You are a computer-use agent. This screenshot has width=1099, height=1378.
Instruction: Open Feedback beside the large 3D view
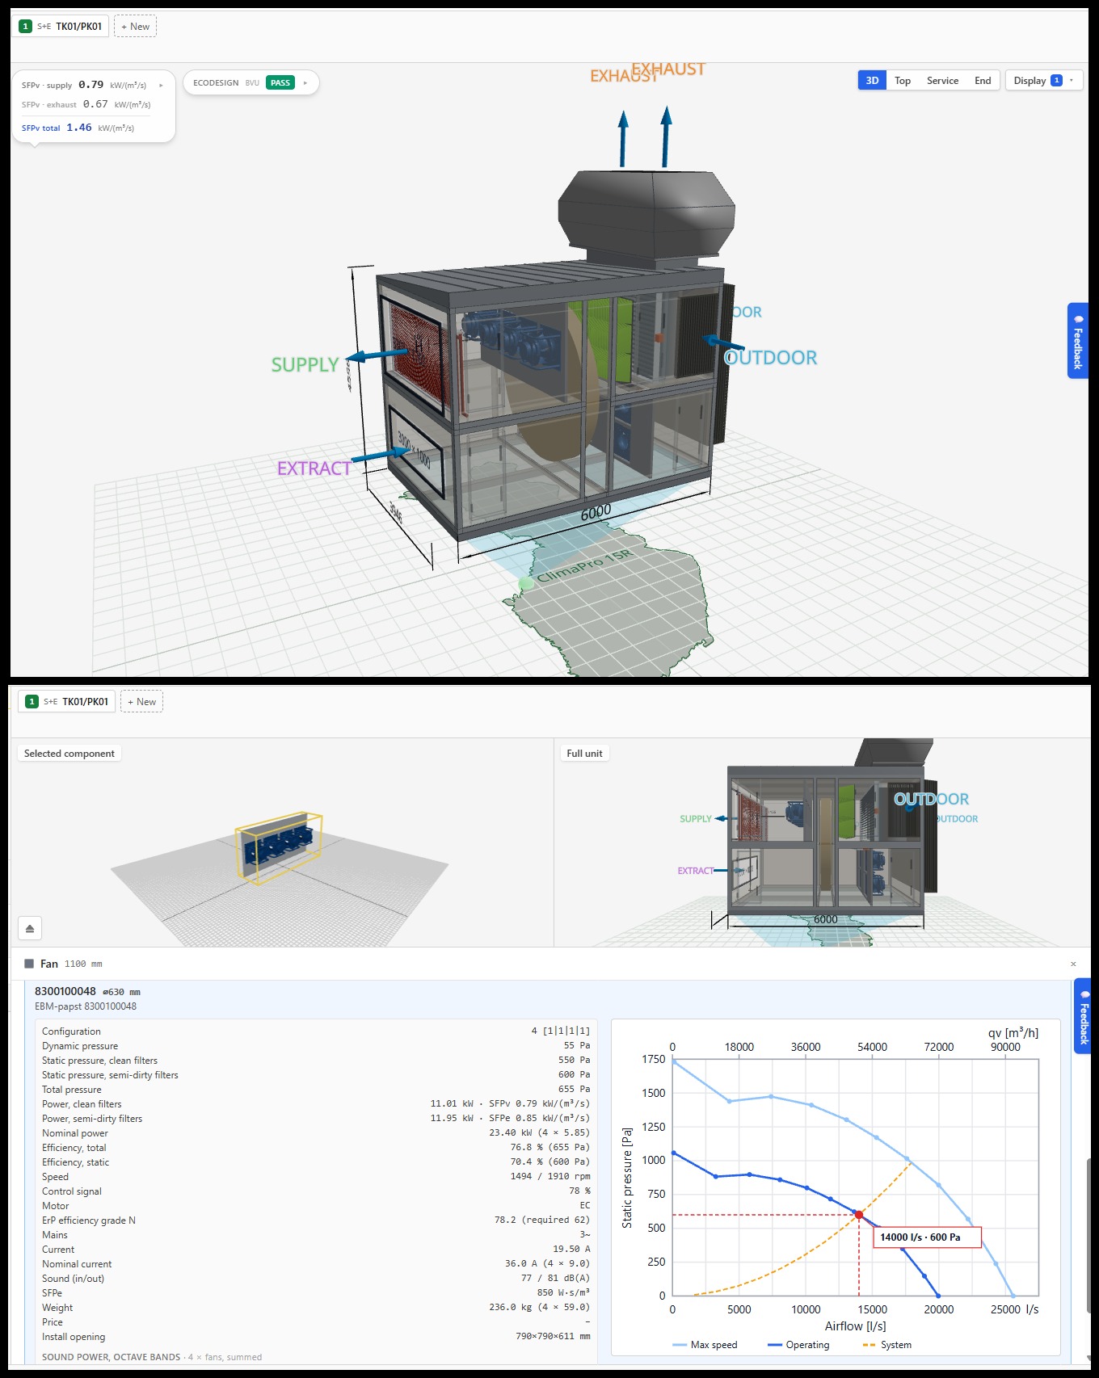point(1077,341)
